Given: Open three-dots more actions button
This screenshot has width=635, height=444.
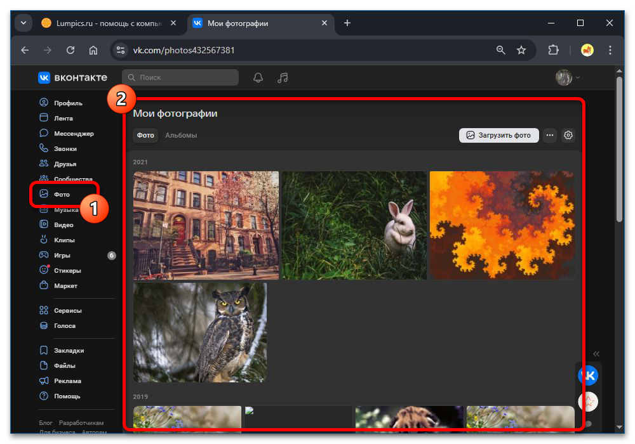Looking at the screenshot, I should [x=549, y=135].
